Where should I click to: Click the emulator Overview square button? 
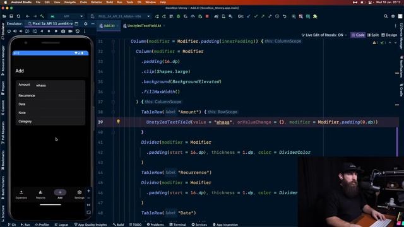coord(56,31)
